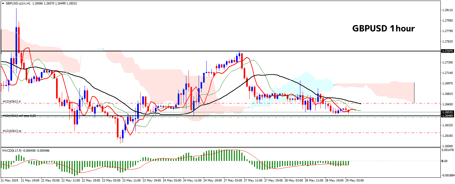Click the '22 May 11:00' time label
This screenshot has width=455, height=184.
point(71,181)
